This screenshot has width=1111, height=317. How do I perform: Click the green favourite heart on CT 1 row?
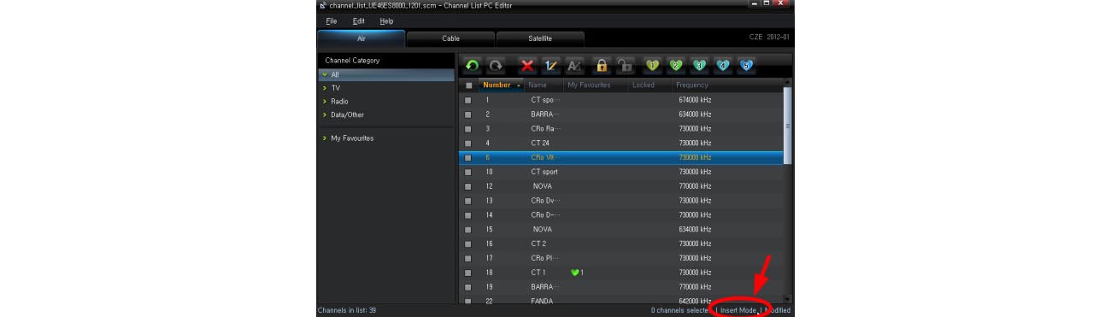point(575,273)
